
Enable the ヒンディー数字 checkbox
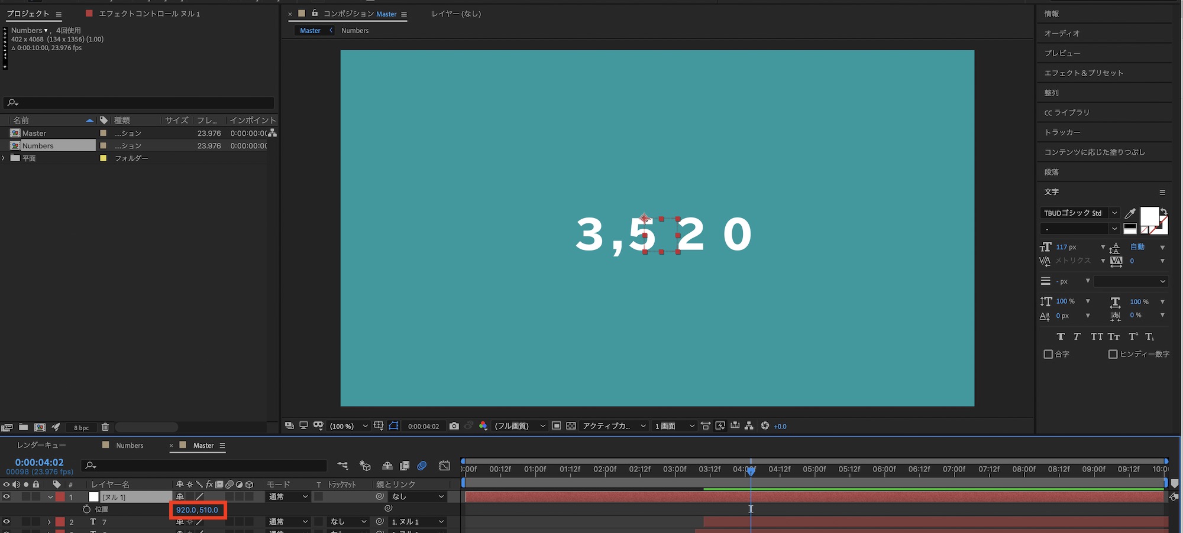pos(1113,355)
